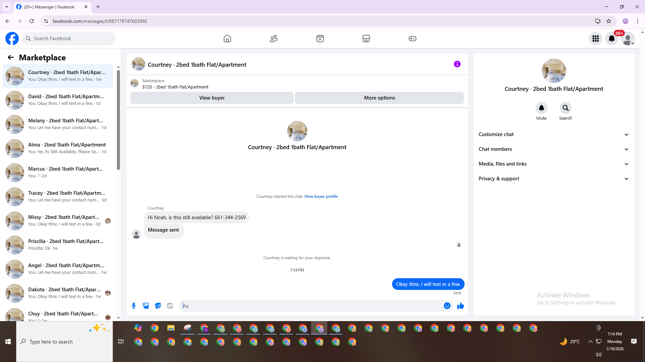The height and width of the screenshot is (362, 645).
Task: Search in conversation using magnifier icon
Action: click(565, 108)
